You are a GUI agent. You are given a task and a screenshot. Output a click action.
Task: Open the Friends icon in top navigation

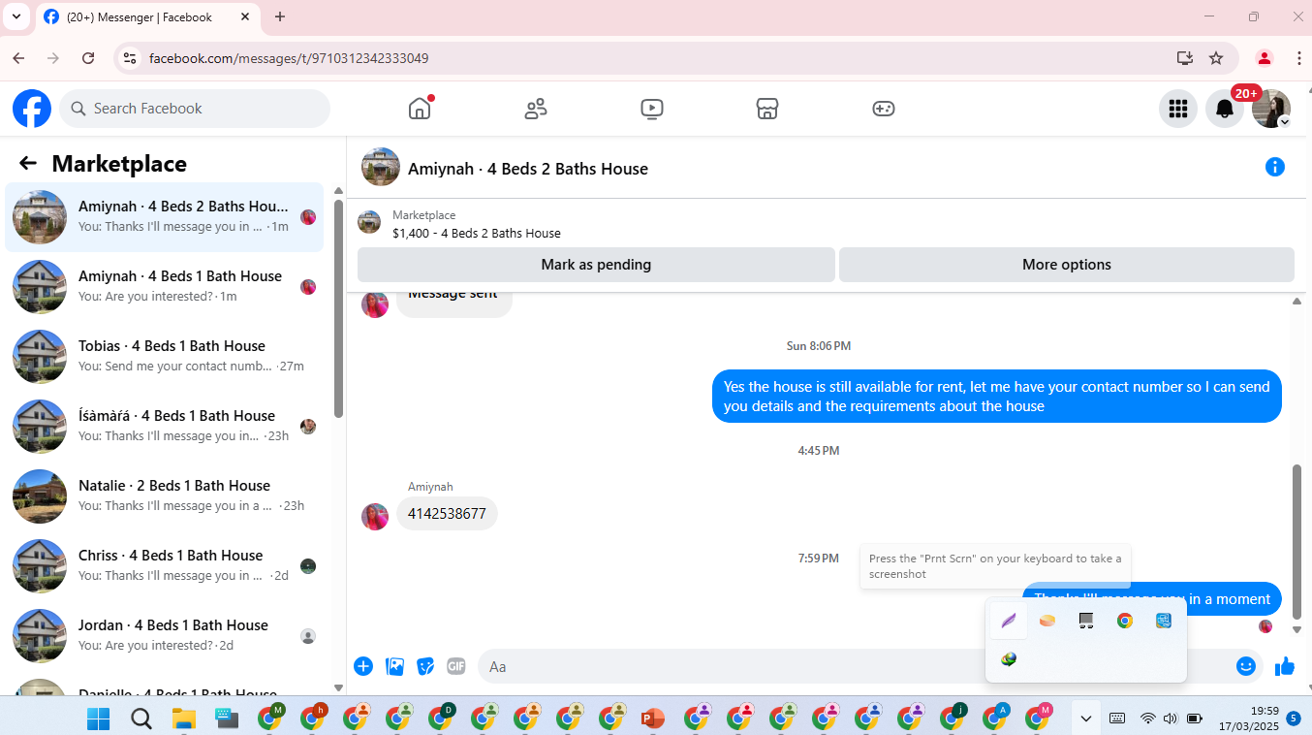point(536,109)
